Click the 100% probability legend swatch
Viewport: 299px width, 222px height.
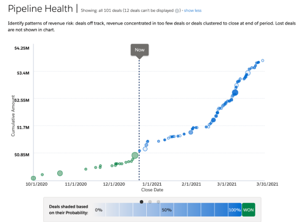234,210
